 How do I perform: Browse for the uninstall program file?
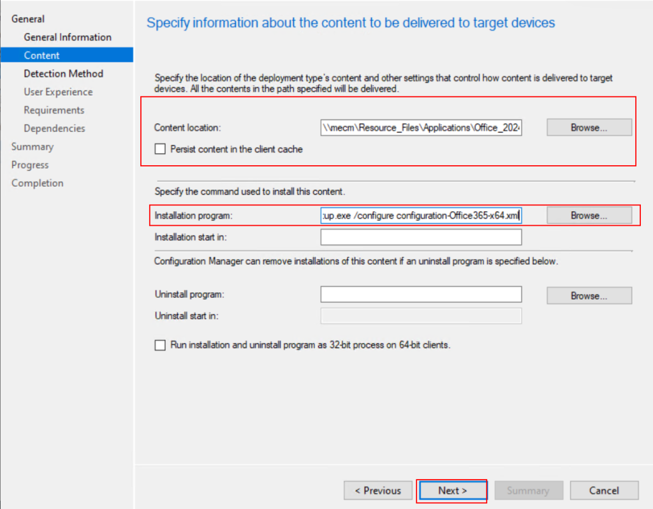(x=589, y=296)
